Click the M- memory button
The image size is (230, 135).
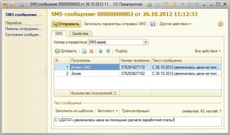197,5
